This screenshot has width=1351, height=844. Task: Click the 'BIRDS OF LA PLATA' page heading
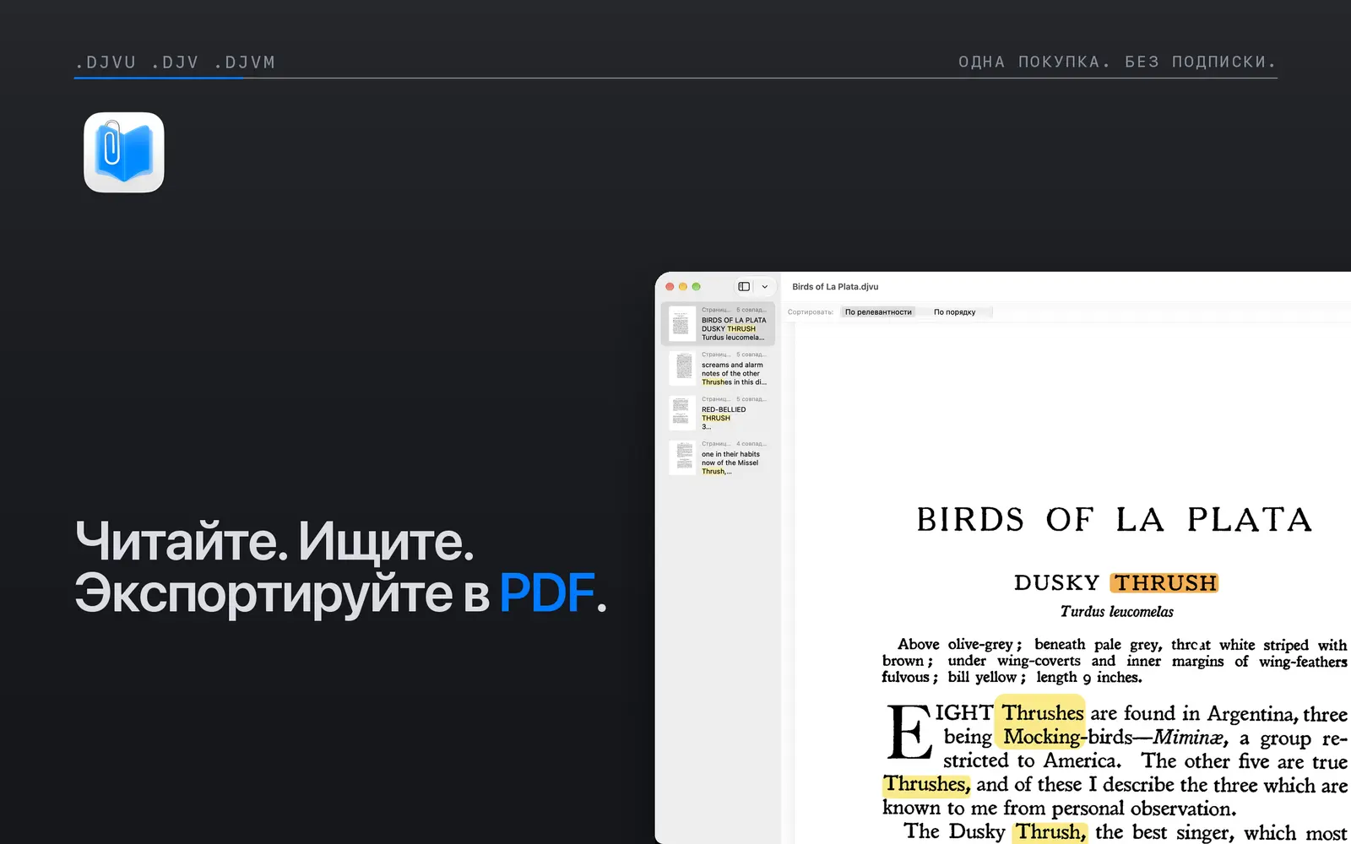pos(1115,520)
